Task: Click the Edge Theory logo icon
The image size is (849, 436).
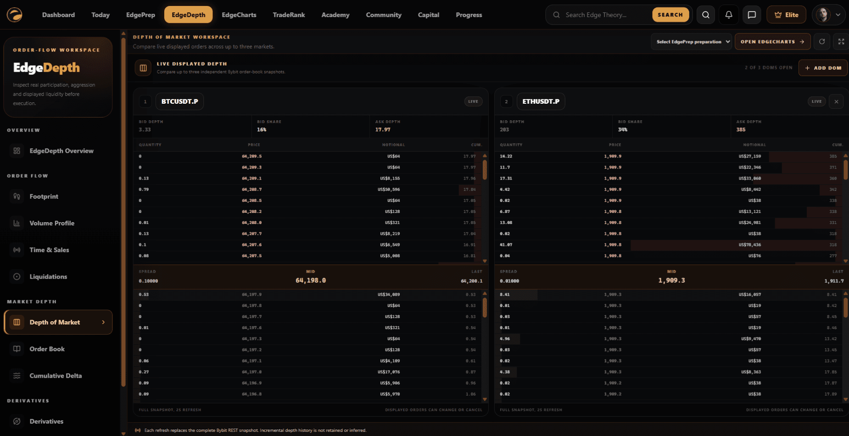Action: [x=15, y=15]
